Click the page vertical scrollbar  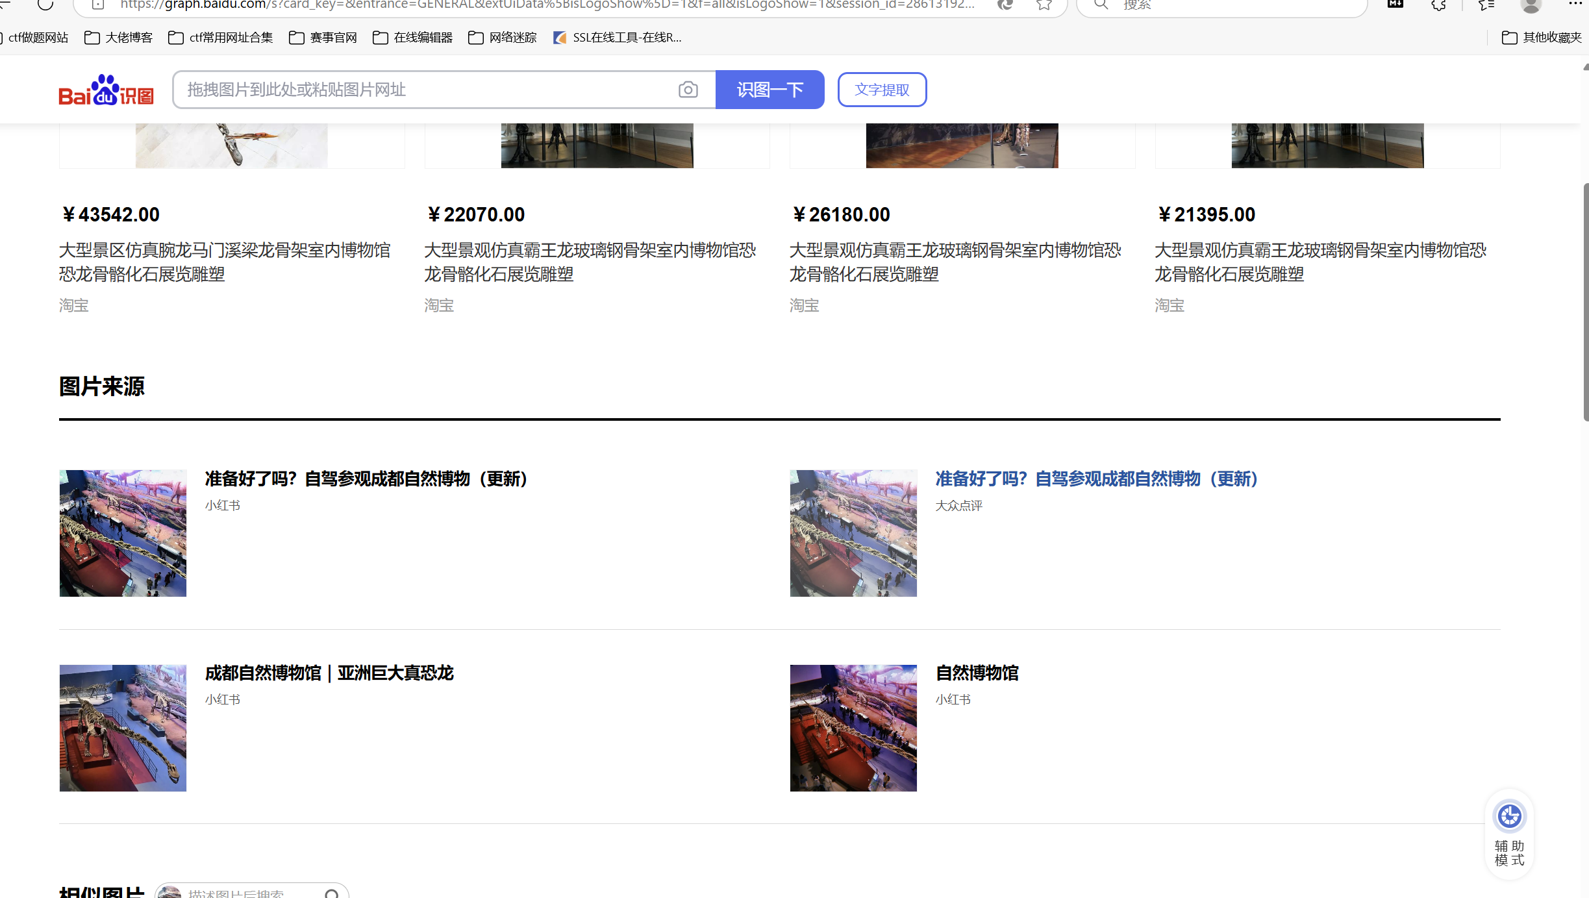coord(1585,303)
